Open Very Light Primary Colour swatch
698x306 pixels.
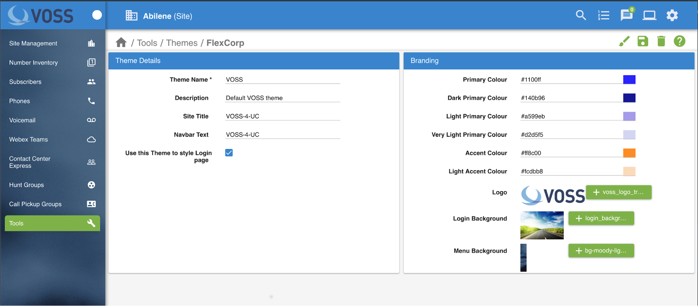[629, 135]
